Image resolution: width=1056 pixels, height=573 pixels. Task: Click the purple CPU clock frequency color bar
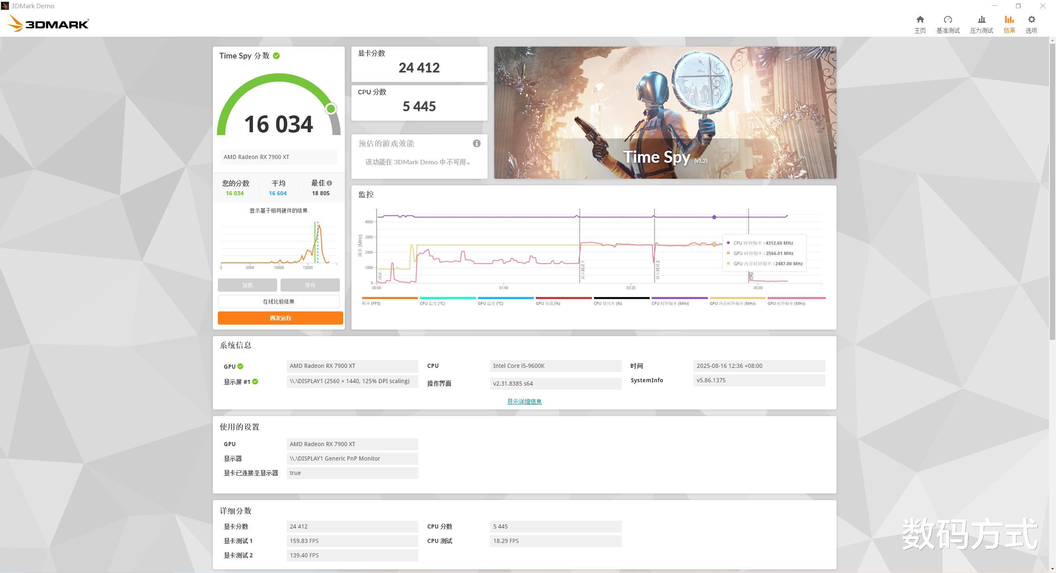point(679,298)
